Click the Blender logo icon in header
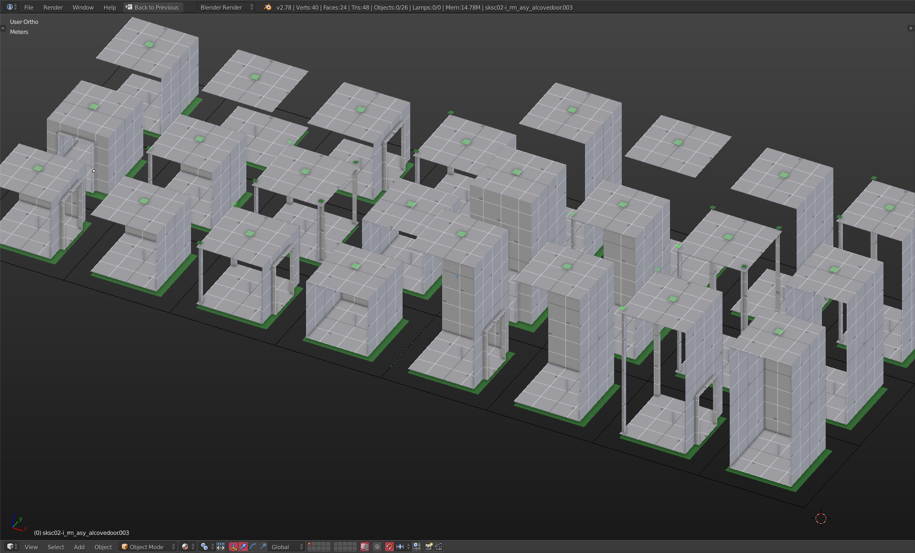Image resolution: width=915 pixels, height=553 pixels. pyautogui.click(x=267, y=7)
